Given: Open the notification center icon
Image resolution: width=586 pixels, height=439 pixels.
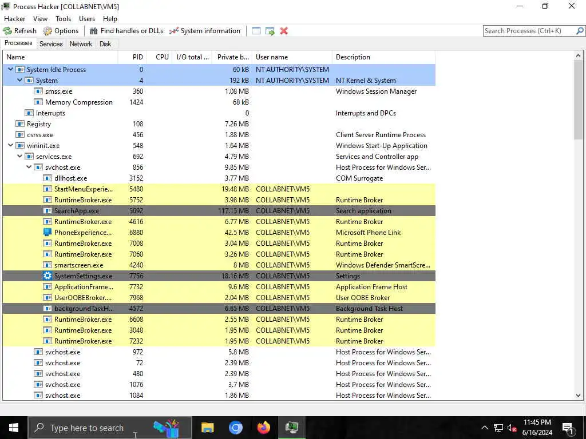Looking at the screenshot, I should coord(567,428).
